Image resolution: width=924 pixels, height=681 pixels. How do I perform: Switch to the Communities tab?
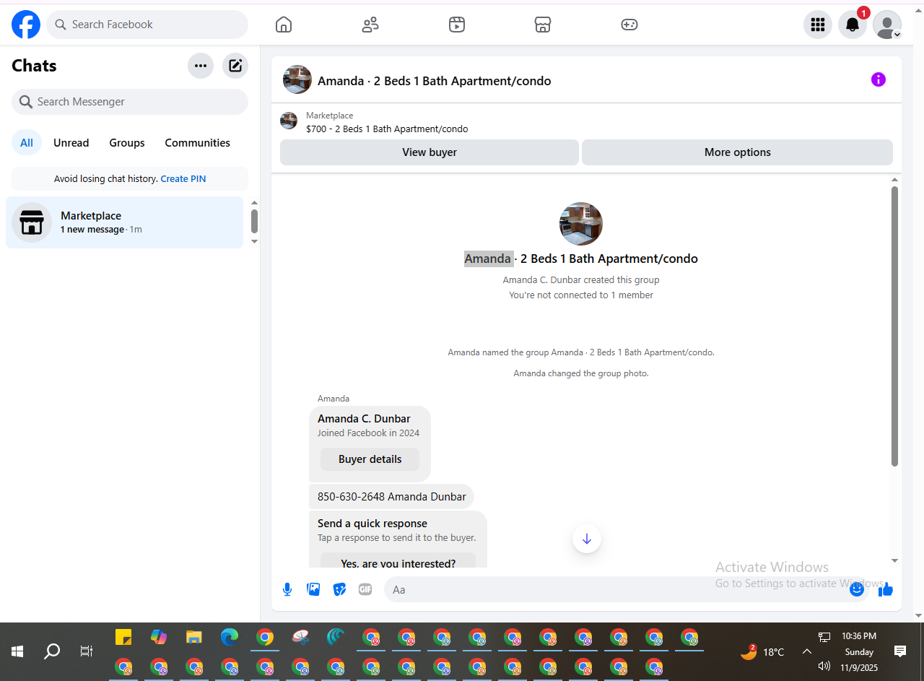click(x=198, y=143)
